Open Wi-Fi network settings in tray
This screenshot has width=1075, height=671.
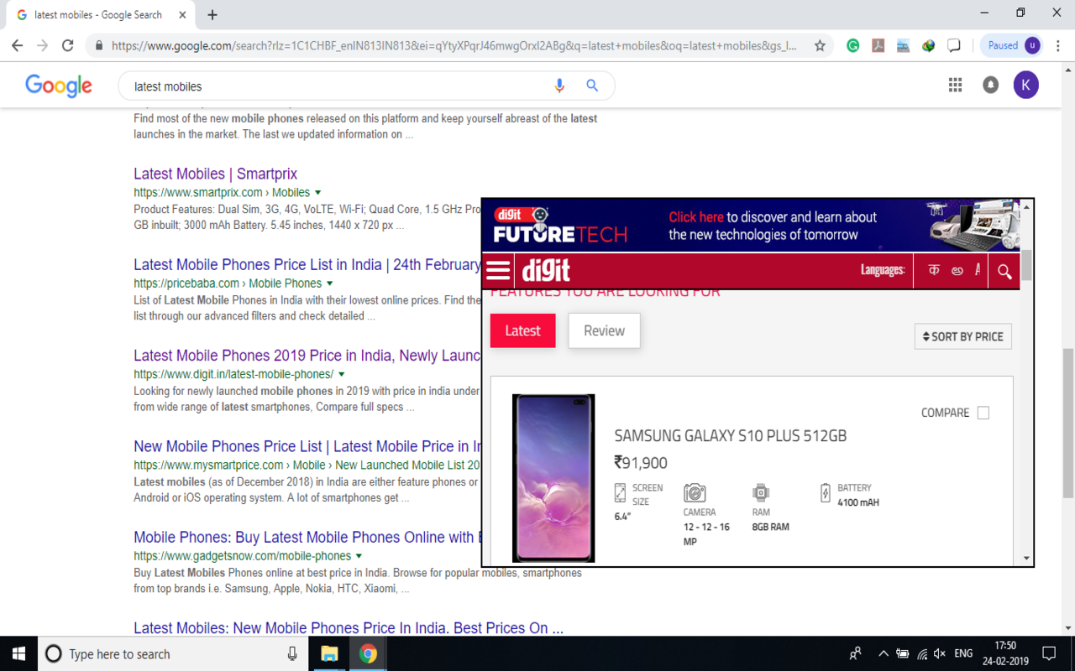[x=921, y=653]
